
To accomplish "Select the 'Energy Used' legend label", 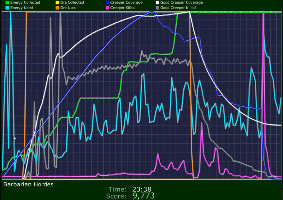I will click(x=21, y=8).
